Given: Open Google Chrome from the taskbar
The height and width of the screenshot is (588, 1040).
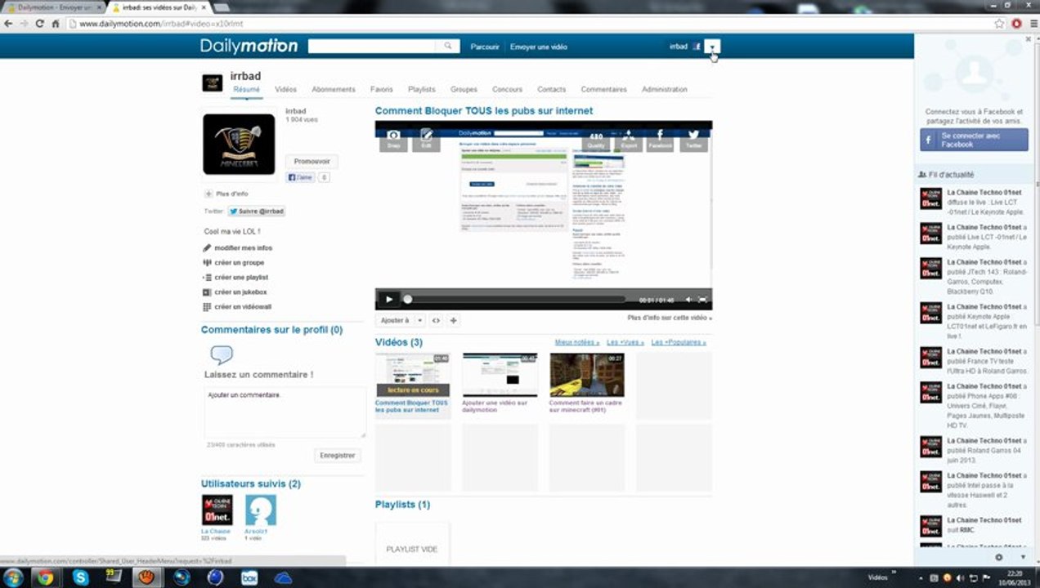Looking at the screenshot, I should point(45,577).
